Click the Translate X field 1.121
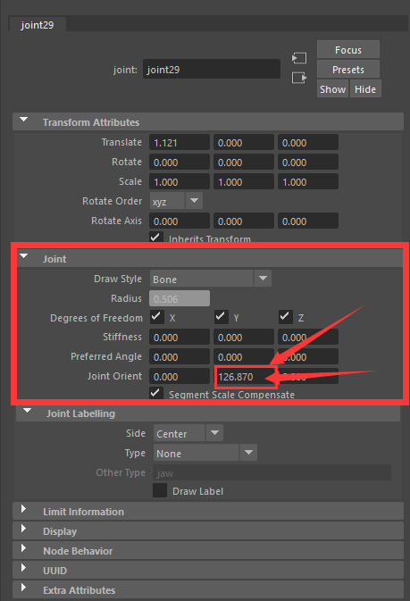Screen dimensions: 410x601 point(180,143)
